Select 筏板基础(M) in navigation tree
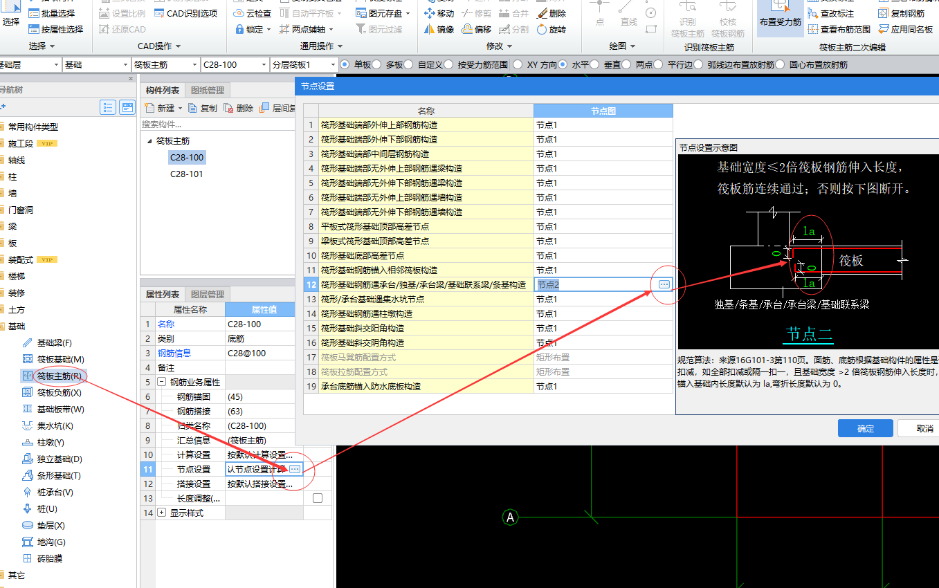This screenshot has height=588, width=939. tap(53, 359)
